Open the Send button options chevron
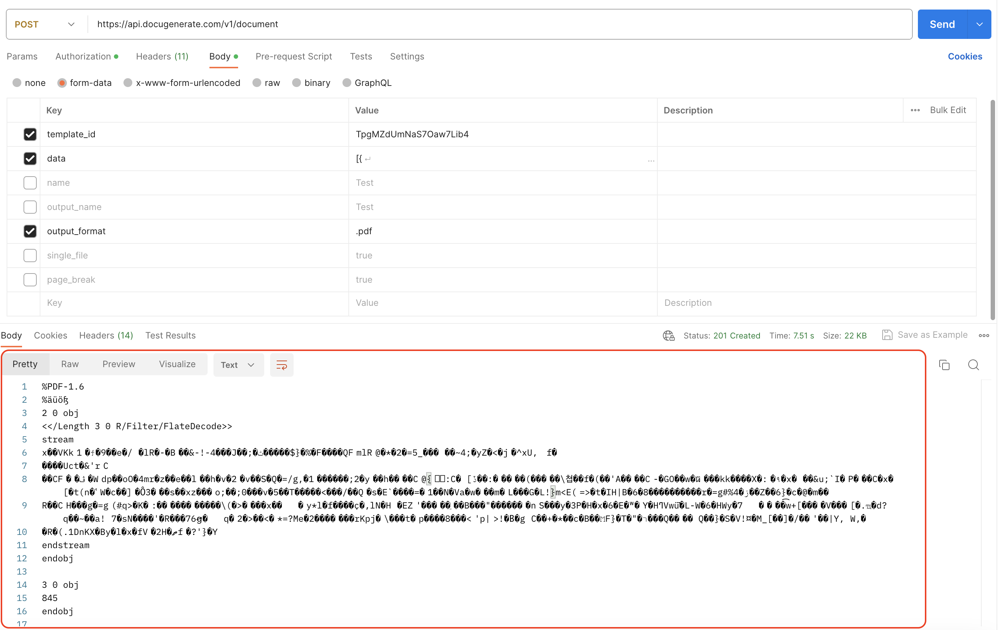The height and width of the screenshot is (630, 998). click(980, 24)
